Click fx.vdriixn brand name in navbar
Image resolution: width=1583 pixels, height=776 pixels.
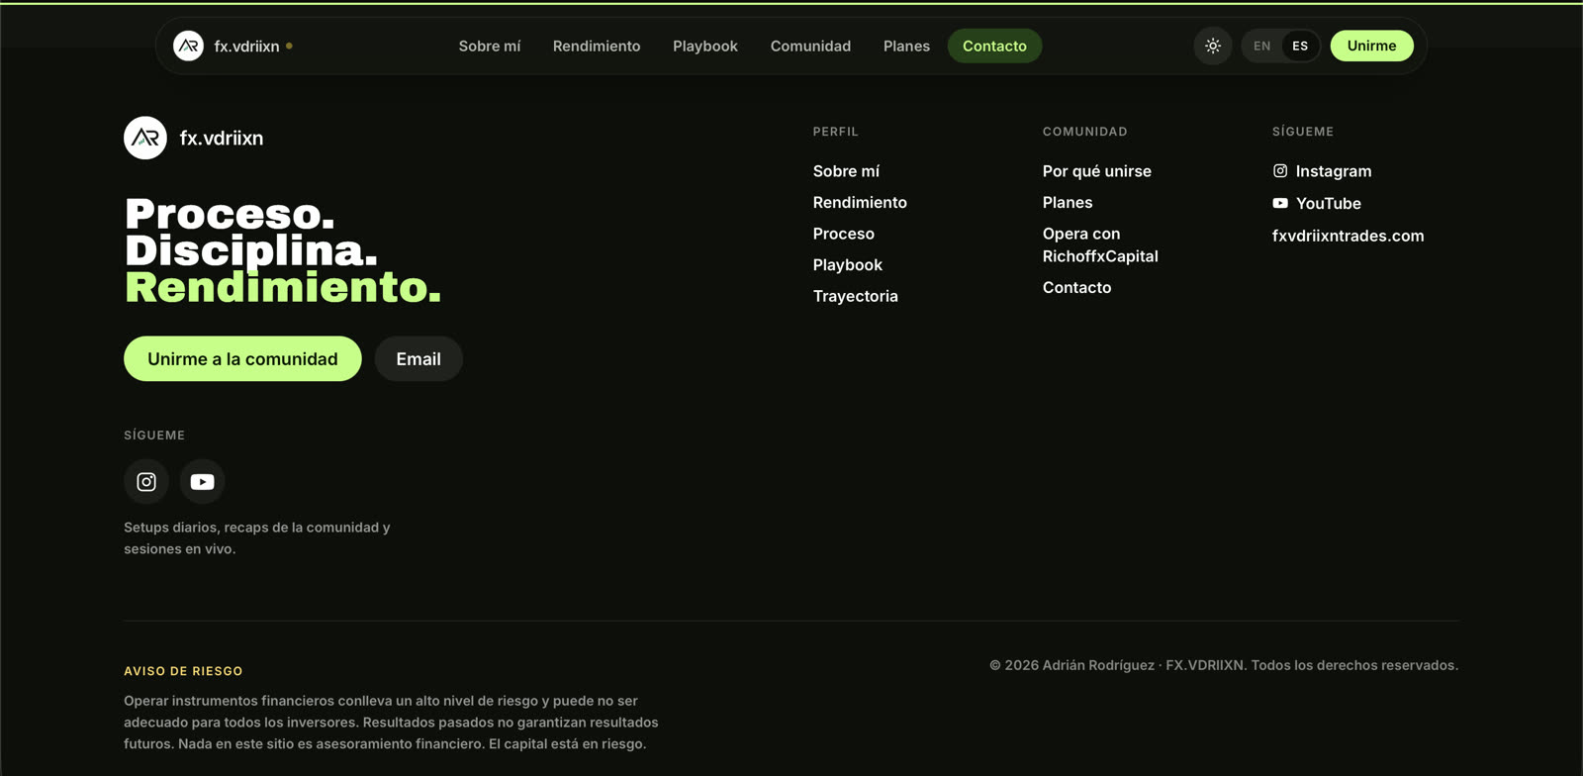point(246,46)
